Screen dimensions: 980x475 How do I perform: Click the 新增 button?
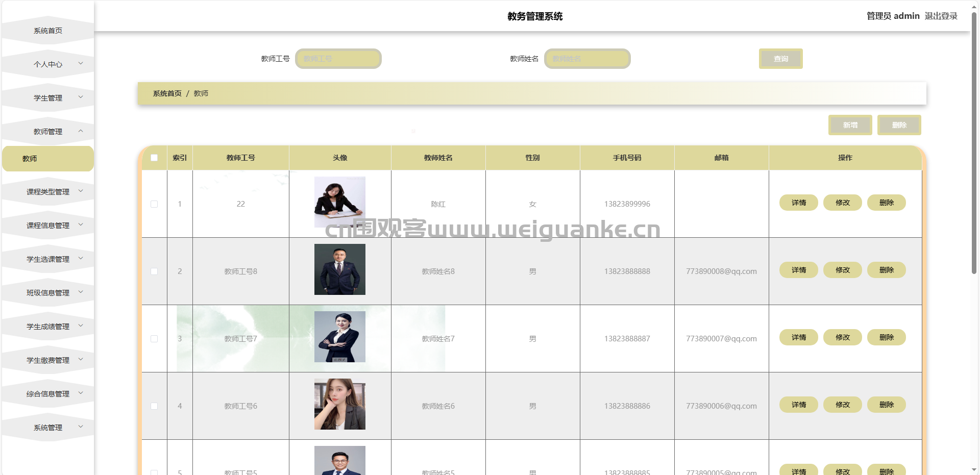coord(850,125)
